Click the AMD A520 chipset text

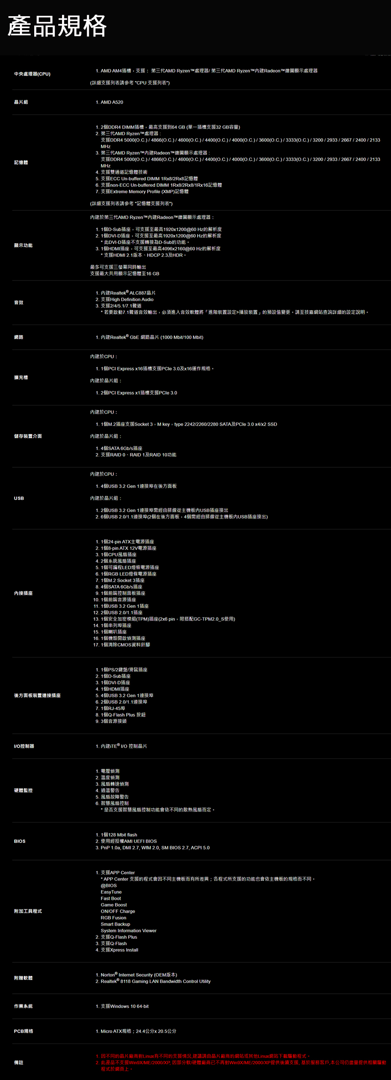click(112, 102)
